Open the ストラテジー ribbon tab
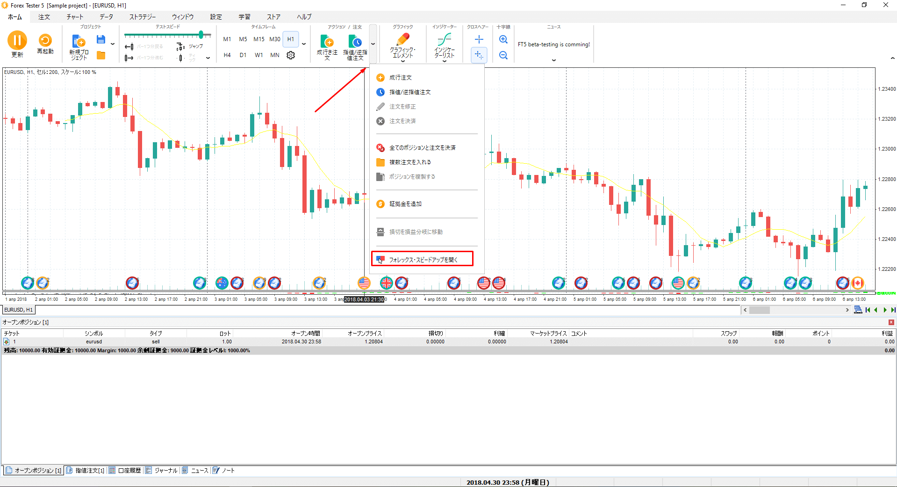Screen dimensions: 897x487 (x=143, y=17)
